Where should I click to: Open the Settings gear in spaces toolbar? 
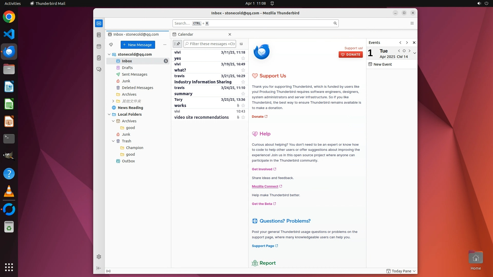[x=99, y=257]
